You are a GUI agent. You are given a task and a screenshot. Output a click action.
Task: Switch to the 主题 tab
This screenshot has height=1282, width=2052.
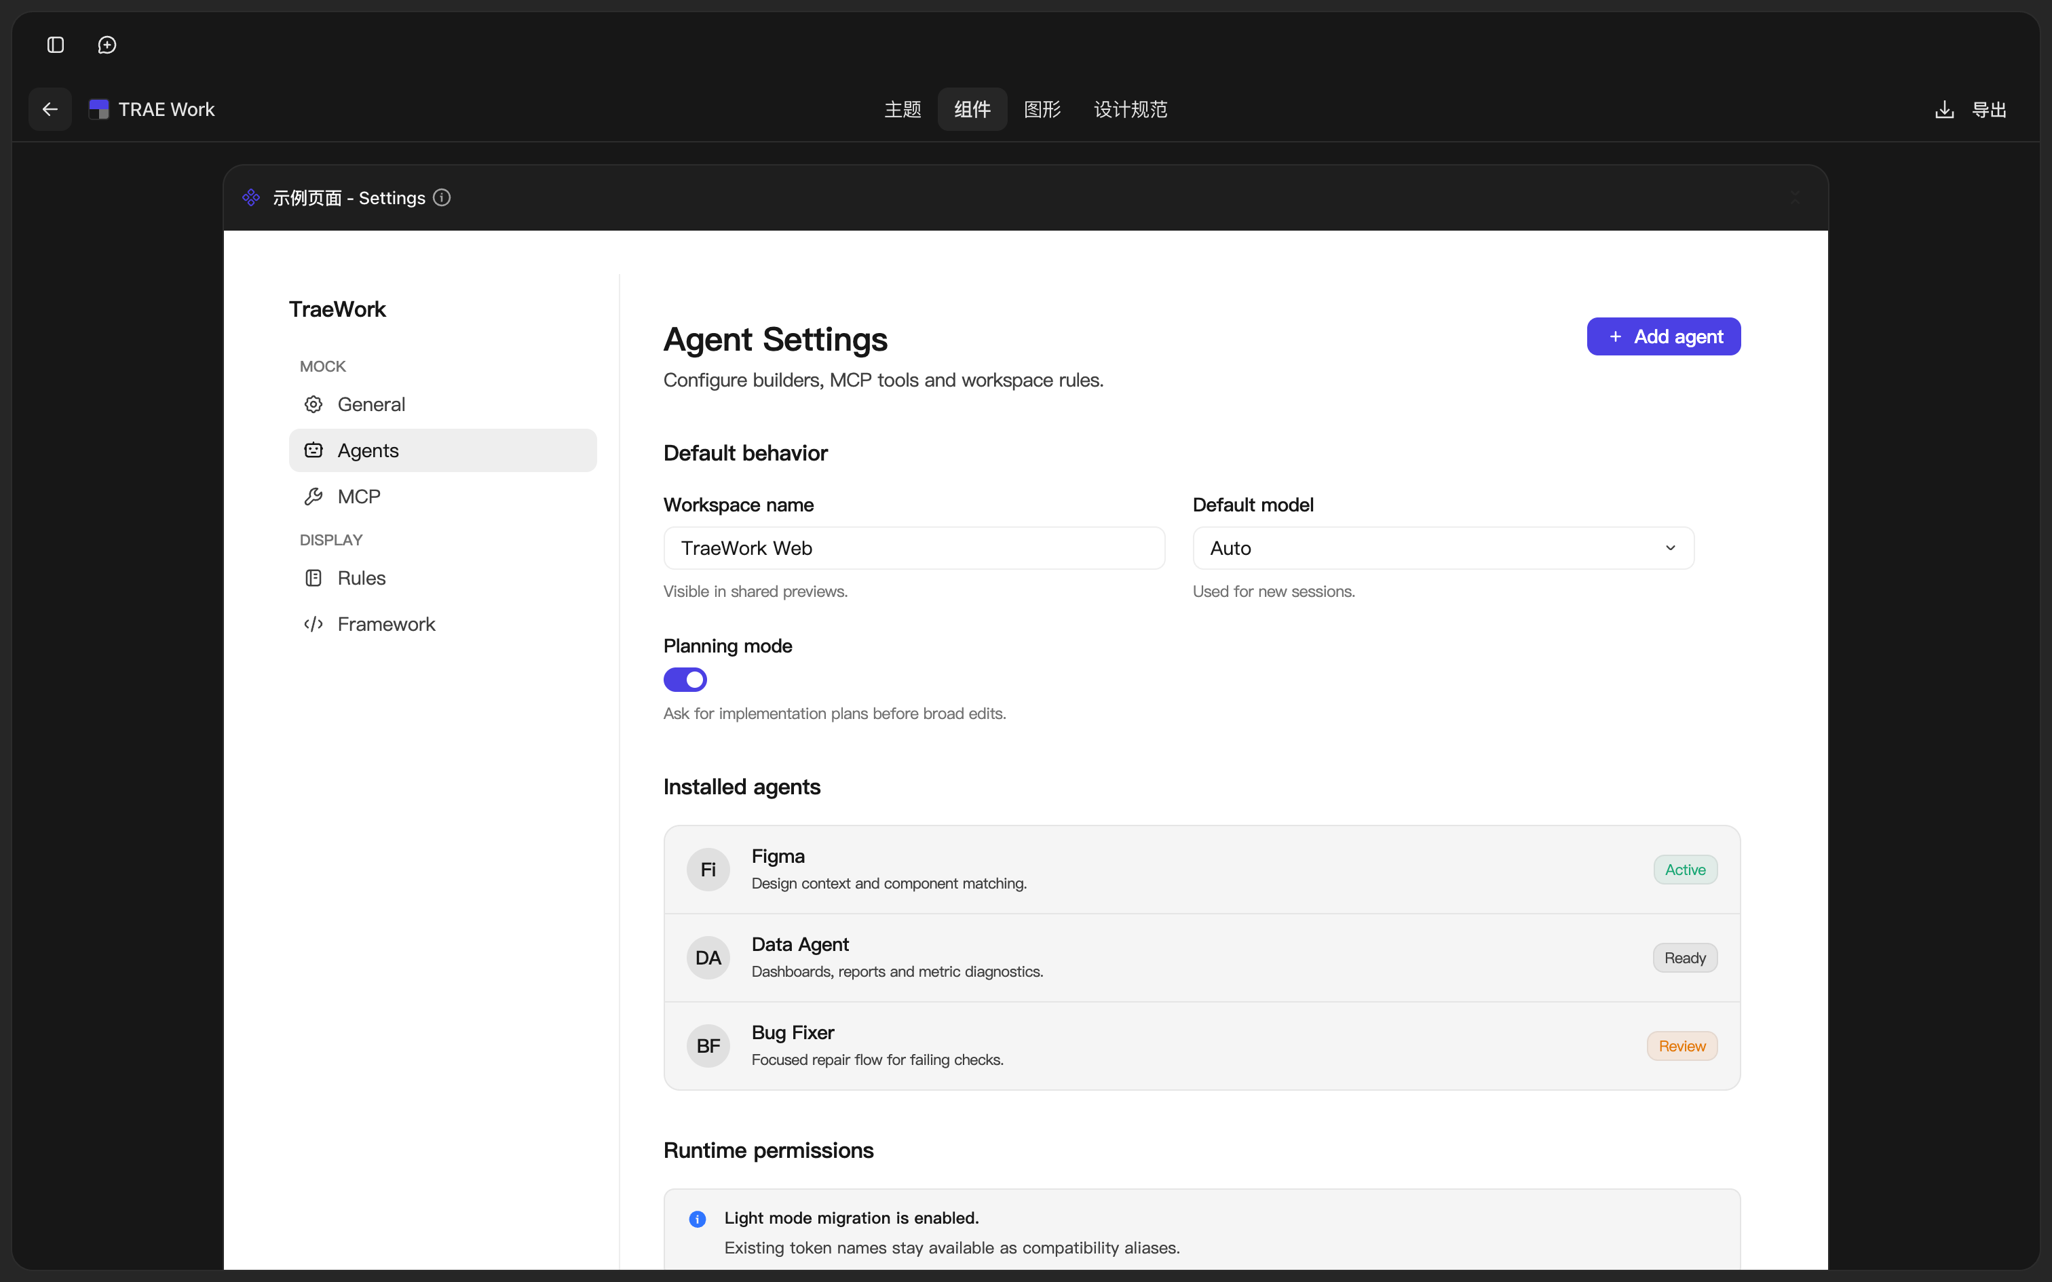coord(902,109)
